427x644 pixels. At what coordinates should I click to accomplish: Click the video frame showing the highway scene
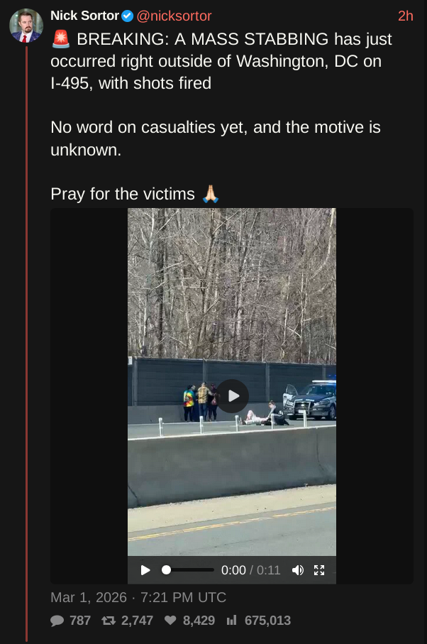click(x=232, y=382)
